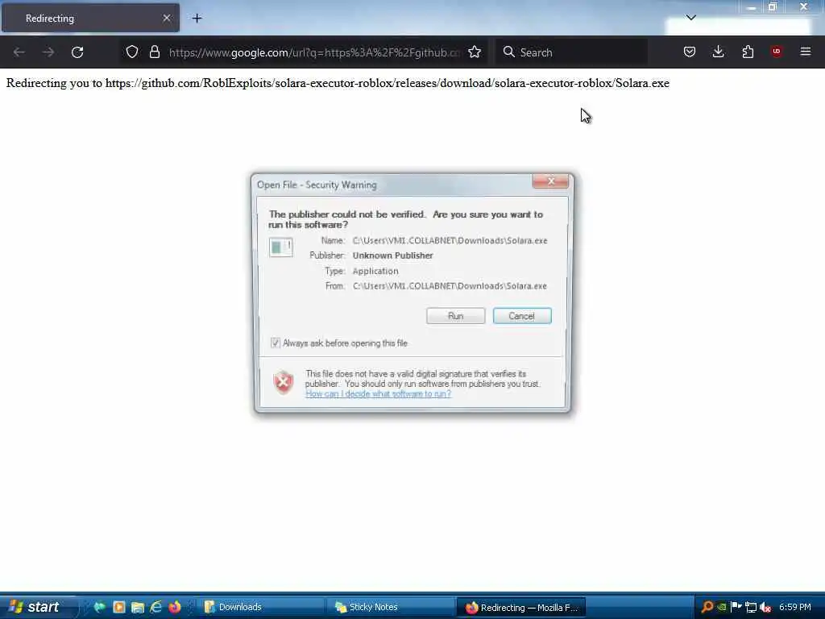
Task: Close the Open File Security Warning dialog
Action: [x=550, y=181]
